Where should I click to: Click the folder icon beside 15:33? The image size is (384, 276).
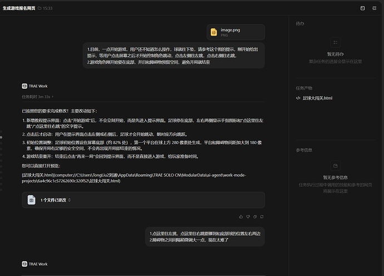40,8
